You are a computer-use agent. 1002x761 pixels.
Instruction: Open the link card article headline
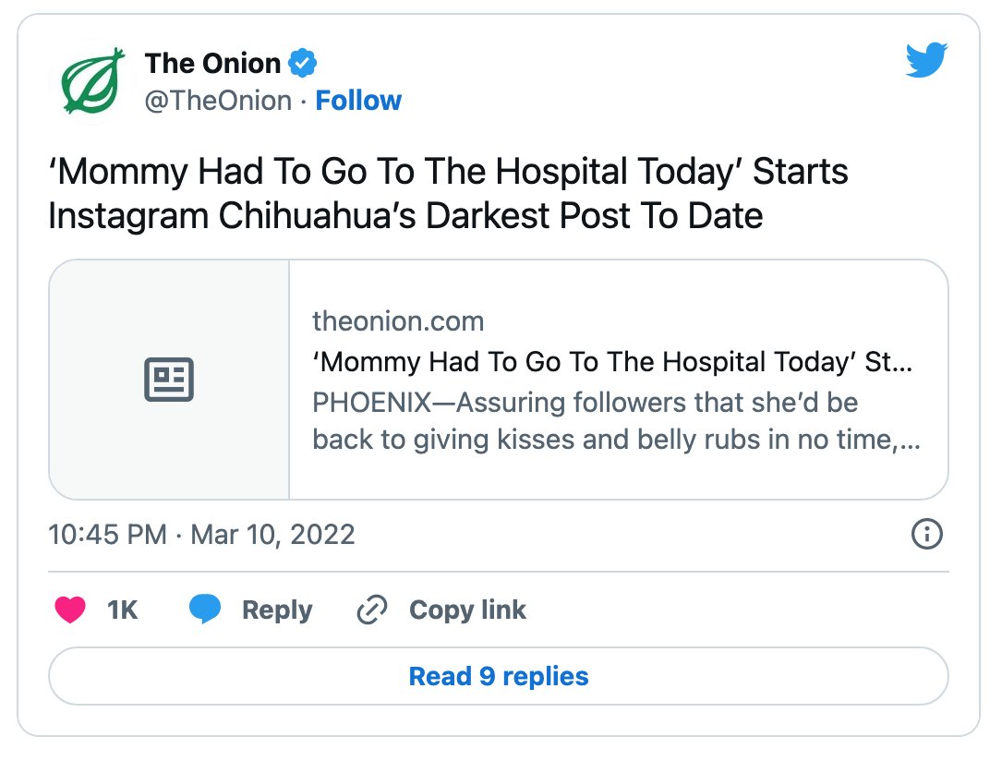pos(612,362)
